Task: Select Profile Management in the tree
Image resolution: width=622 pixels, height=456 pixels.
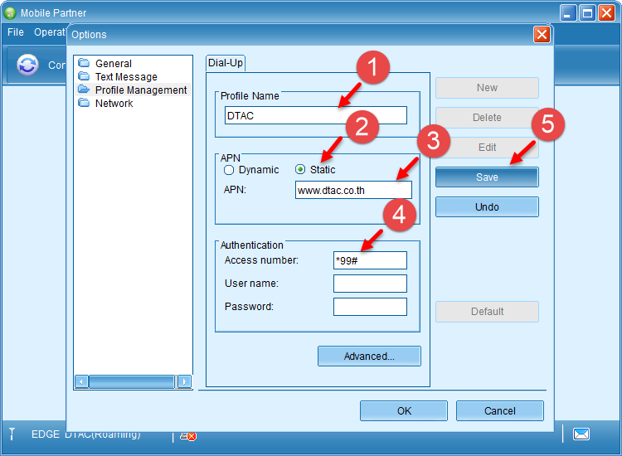Action: pyautogui.click(x=141, y=90)
